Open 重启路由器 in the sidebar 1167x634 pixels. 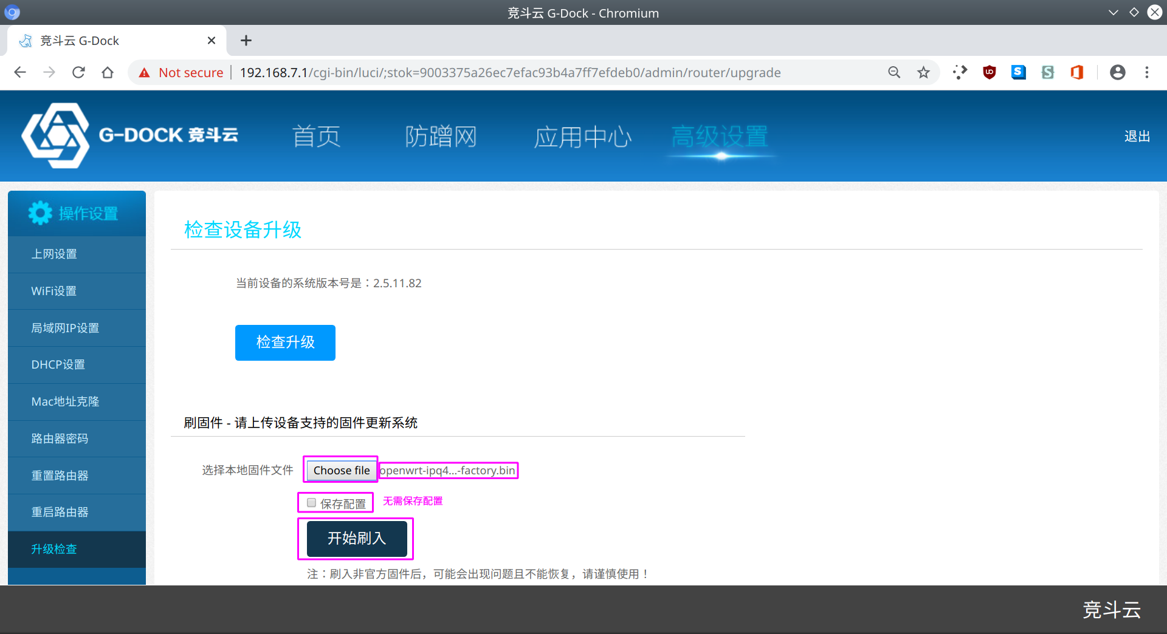(60, 513)
